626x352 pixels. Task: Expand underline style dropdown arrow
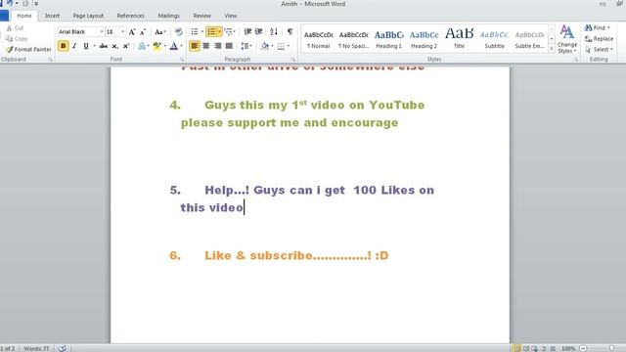[x=94, y=46]
